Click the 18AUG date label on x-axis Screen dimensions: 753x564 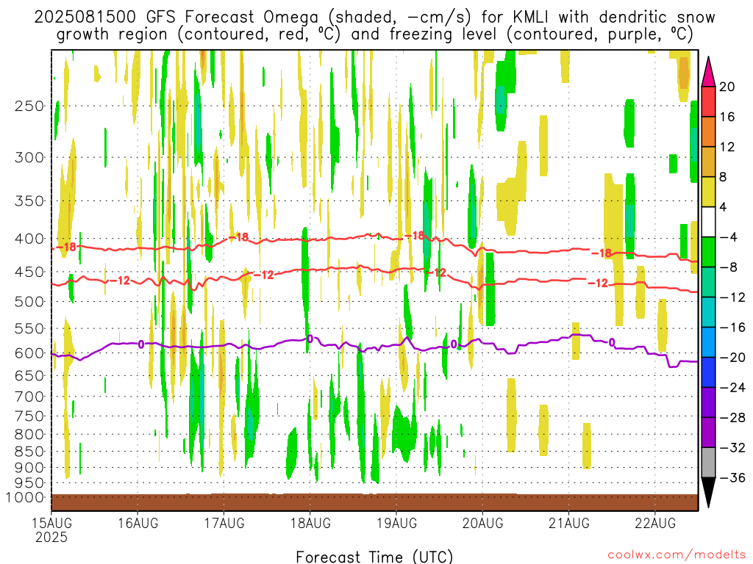[x=311, y=523]
